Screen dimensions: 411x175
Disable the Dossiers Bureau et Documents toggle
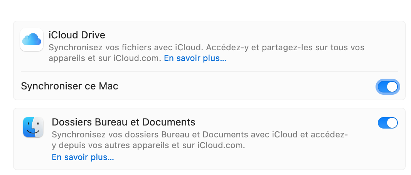point(387,123)
